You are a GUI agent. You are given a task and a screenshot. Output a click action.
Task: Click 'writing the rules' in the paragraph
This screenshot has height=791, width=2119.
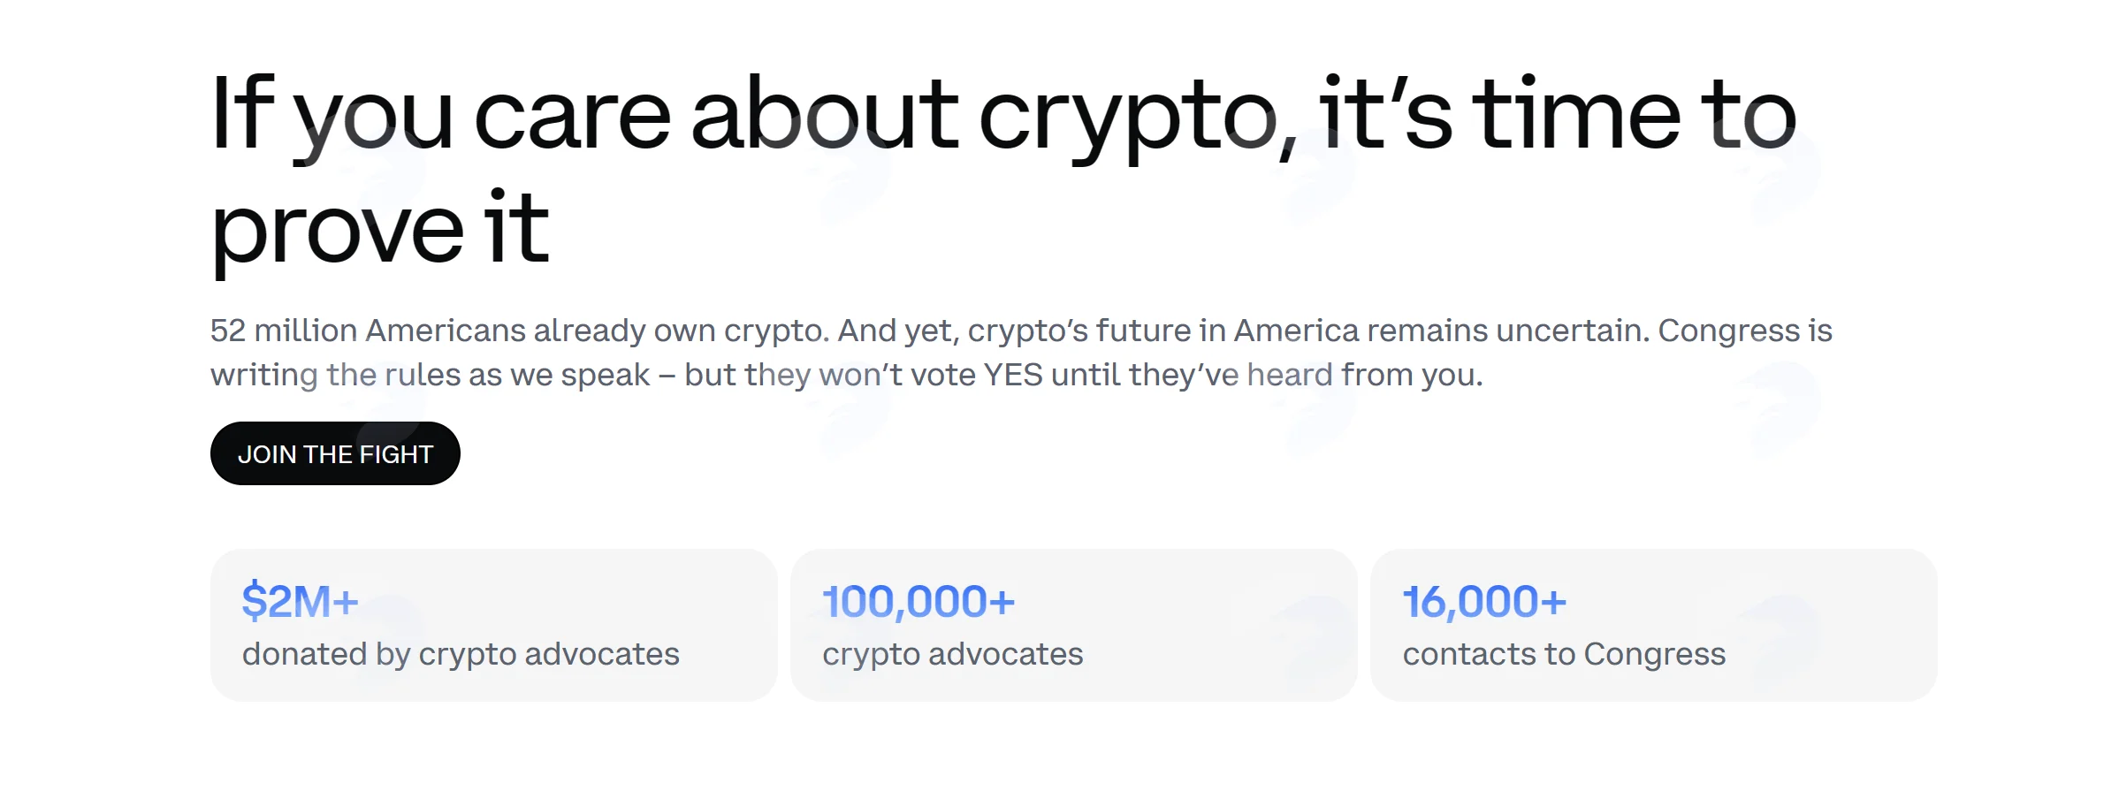point(336,375)
